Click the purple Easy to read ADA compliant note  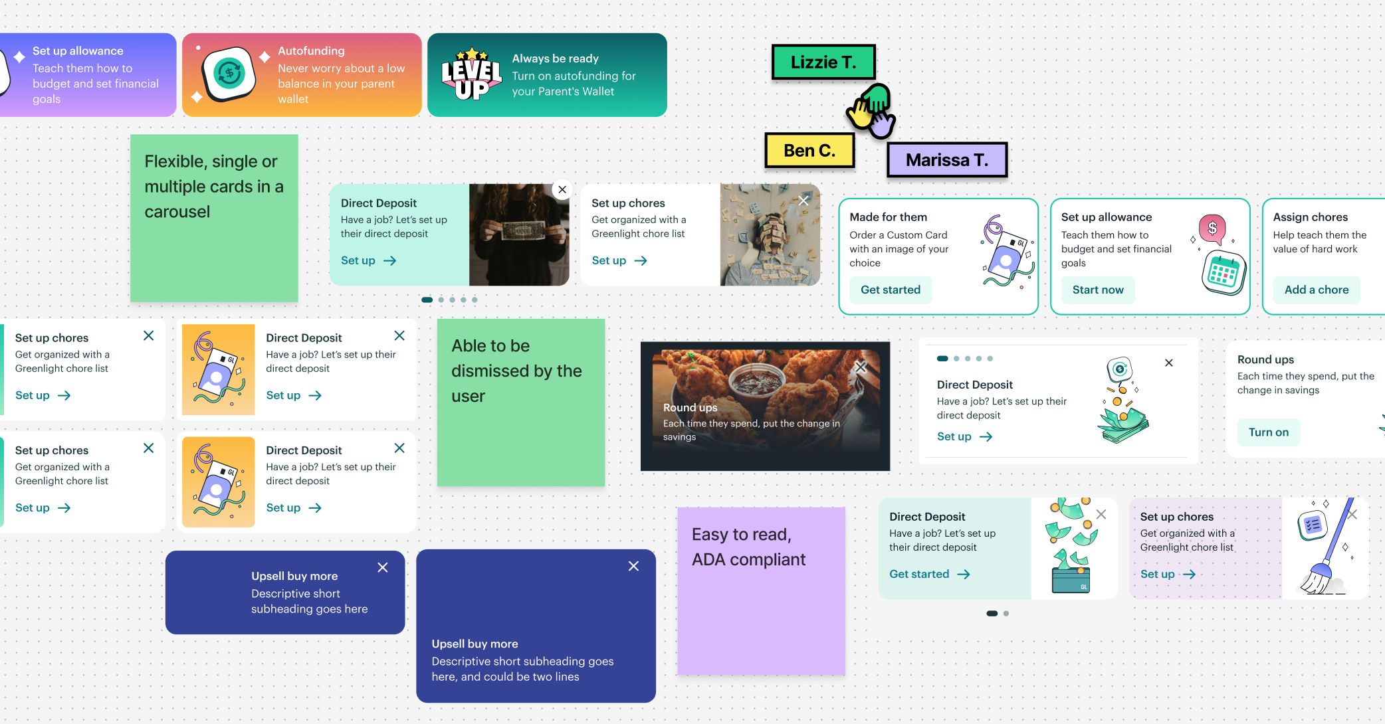(761, 591)
